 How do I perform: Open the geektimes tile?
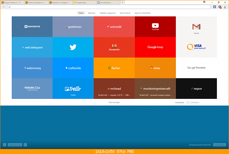pos(73,27)
